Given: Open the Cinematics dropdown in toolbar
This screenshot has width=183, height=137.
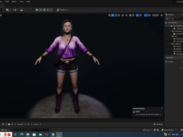Looking at the screenshot, I should pyautogui.click(x=22, y=10).
